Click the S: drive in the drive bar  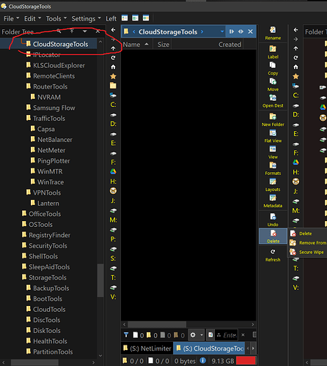coord(113,258)
